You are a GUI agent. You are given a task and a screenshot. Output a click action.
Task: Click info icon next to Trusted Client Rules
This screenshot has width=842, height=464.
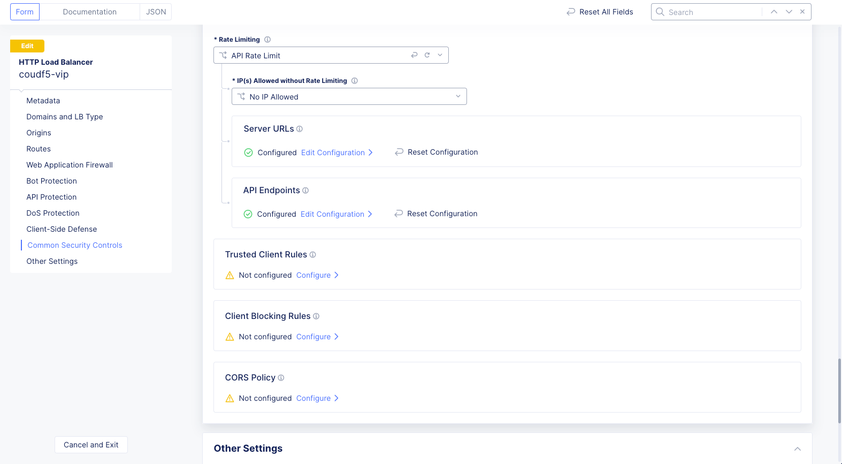click(313, 255)
